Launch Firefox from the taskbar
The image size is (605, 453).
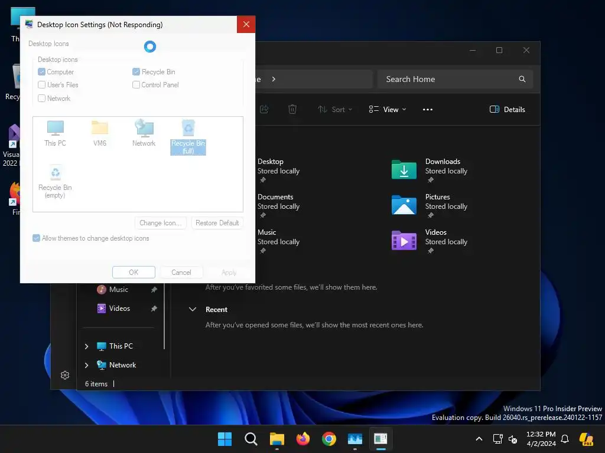303,439
